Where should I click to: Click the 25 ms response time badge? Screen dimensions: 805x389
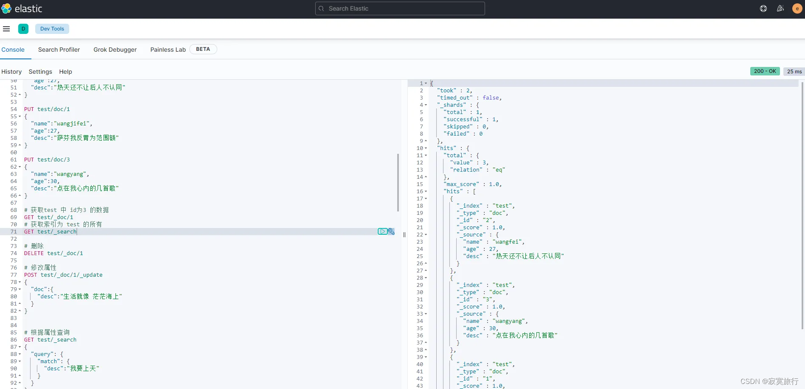(794, 71)
